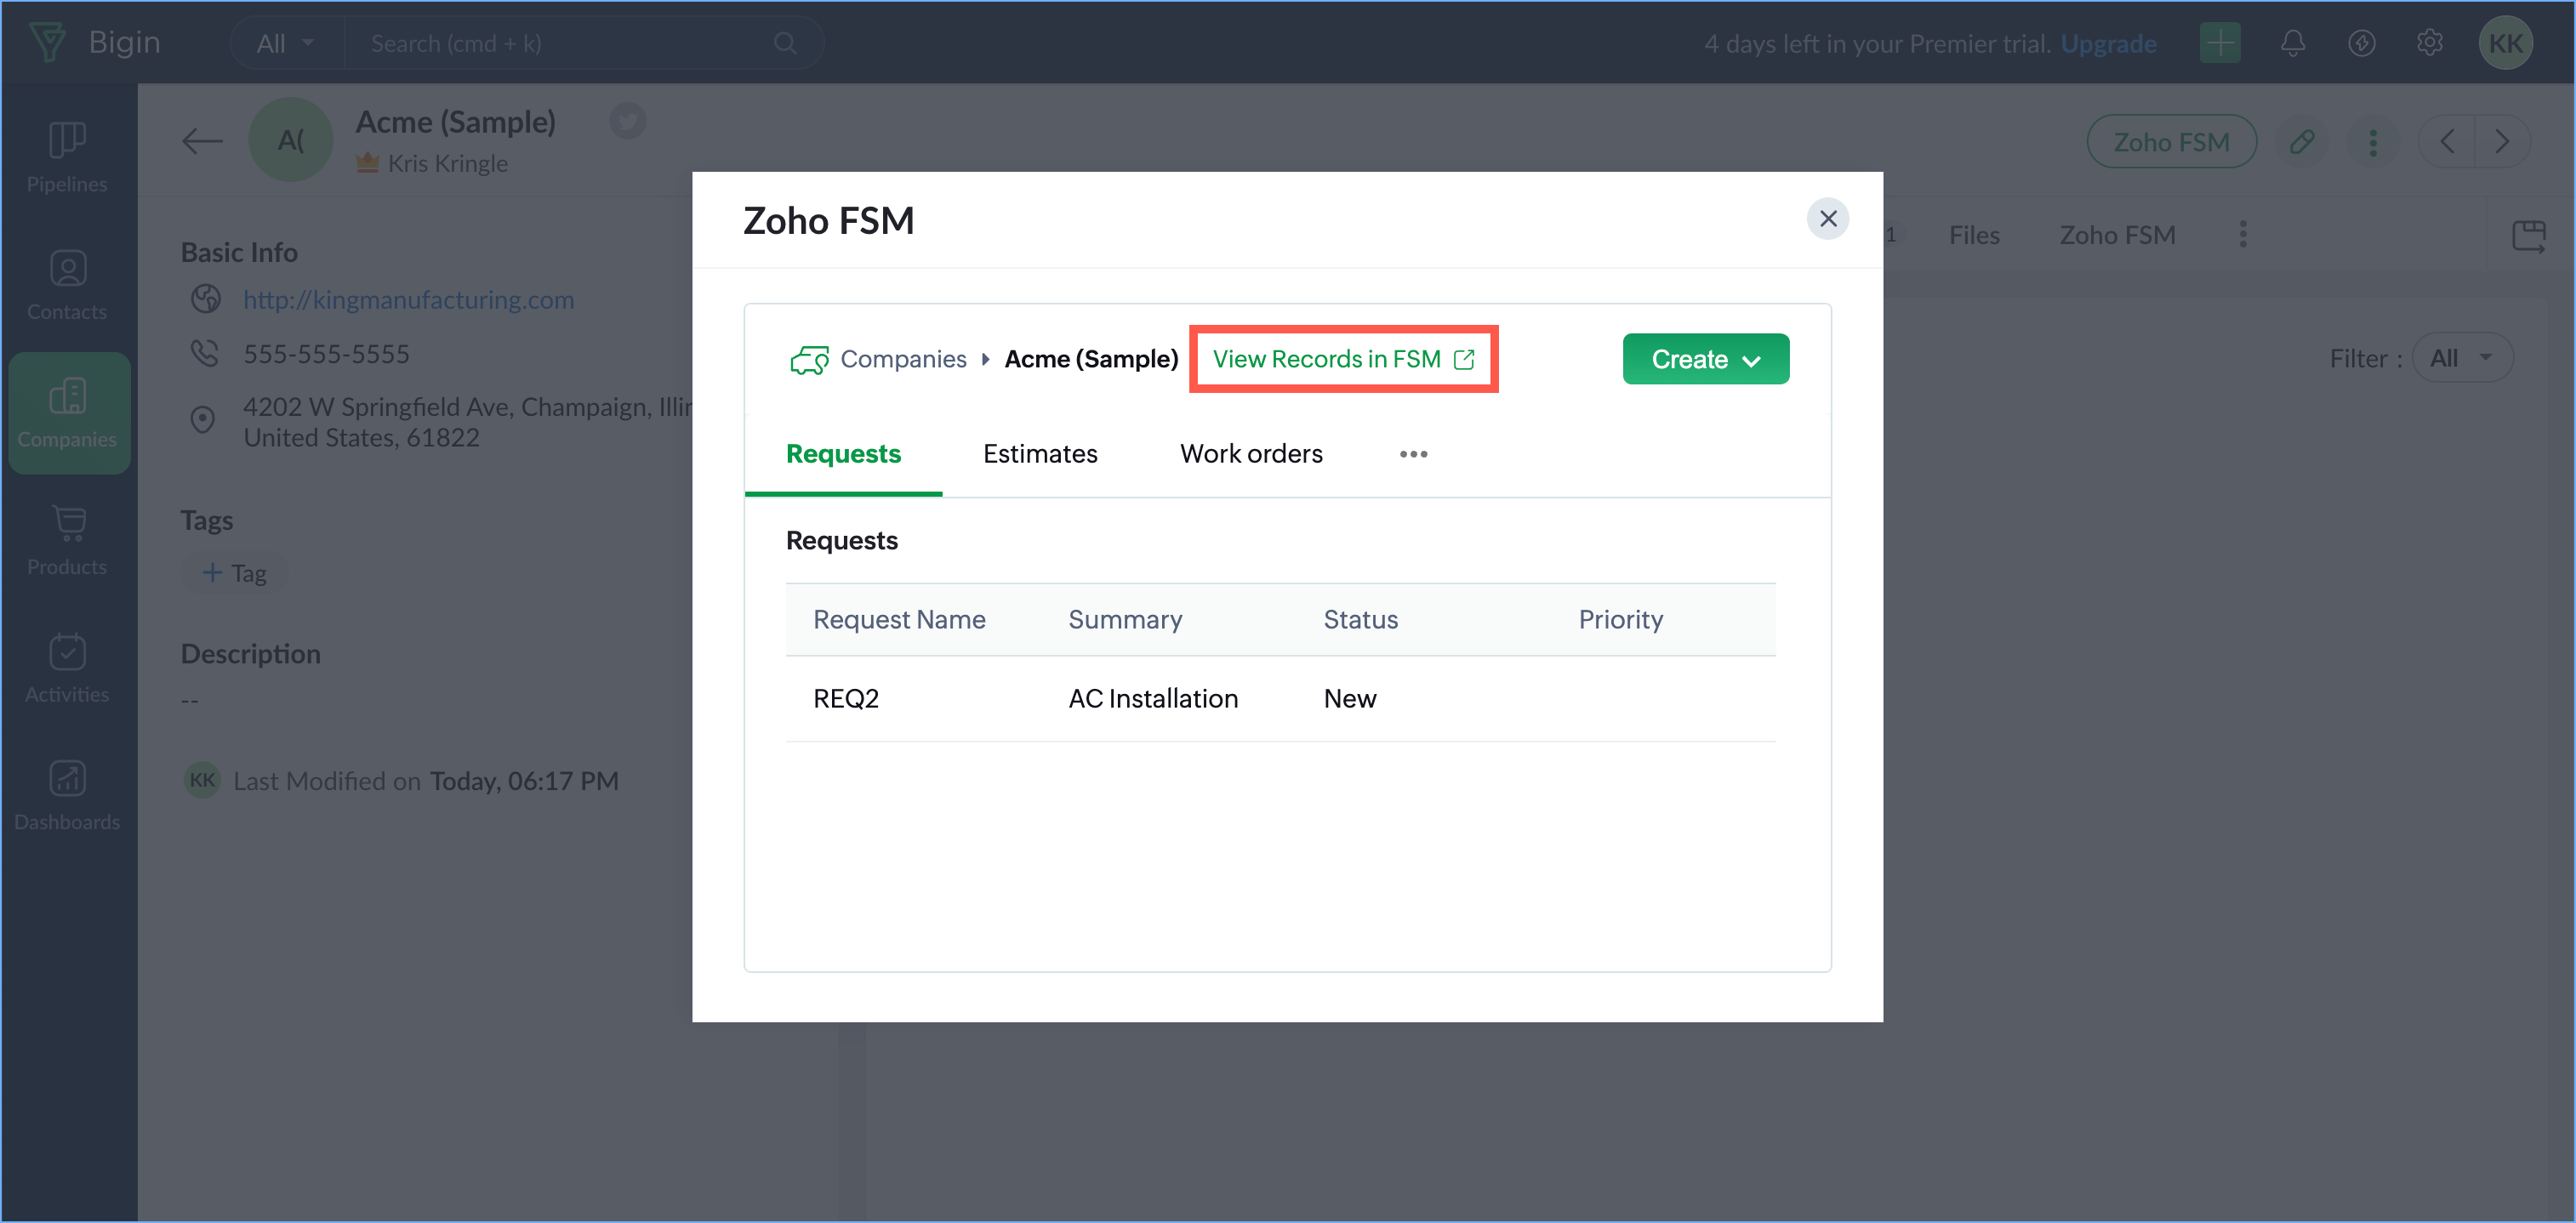The height and width of the screenshot is (1223, 2576).
Task: Select Companies in the sidebar
Action: pos(67,412)
